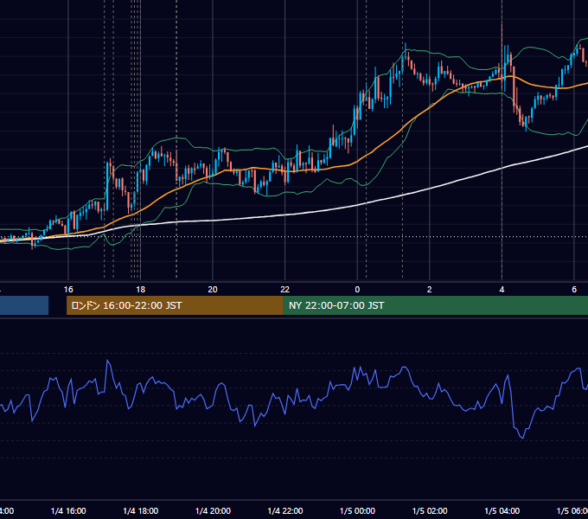
Task: Click the blue session bar before ロンドン
Action: (x=24, y=305)
